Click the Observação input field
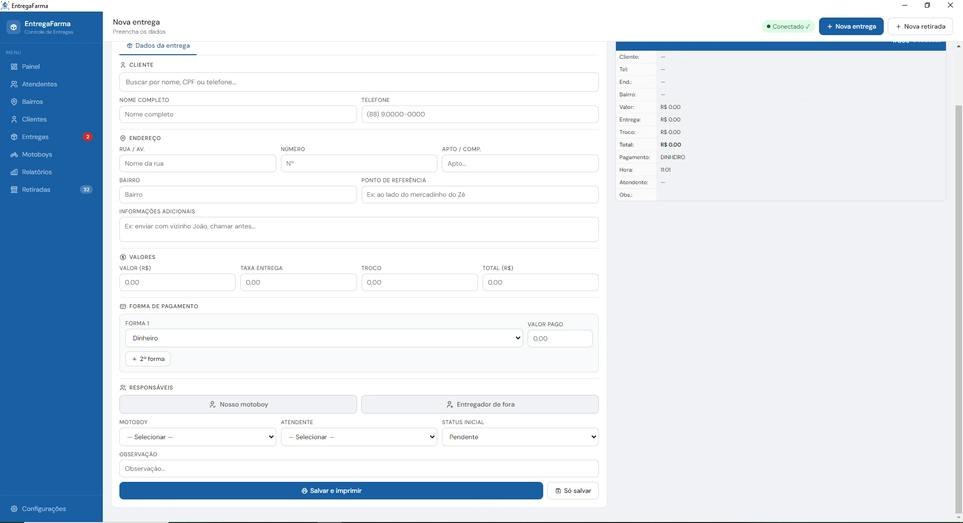The image size is (963, 523). (359, 469)
